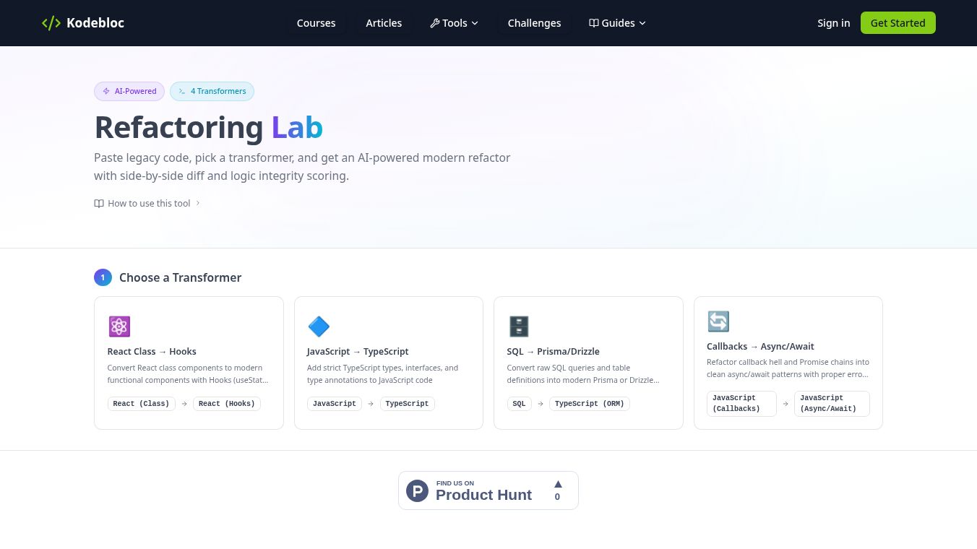Click the TypeScript target language tag

click(407, 404)
